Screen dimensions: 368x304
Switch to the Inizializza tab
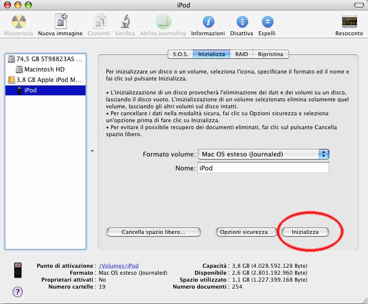[x=211, y=54]
